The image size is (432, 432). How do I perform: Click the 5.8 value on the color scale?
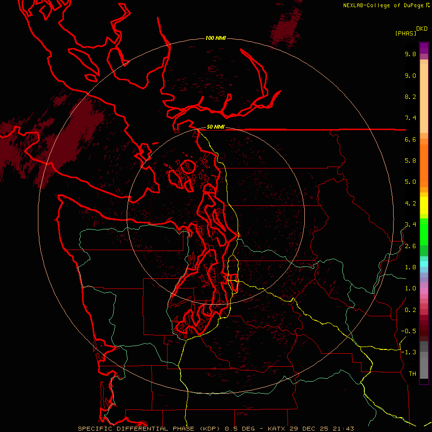coord(410,161)
